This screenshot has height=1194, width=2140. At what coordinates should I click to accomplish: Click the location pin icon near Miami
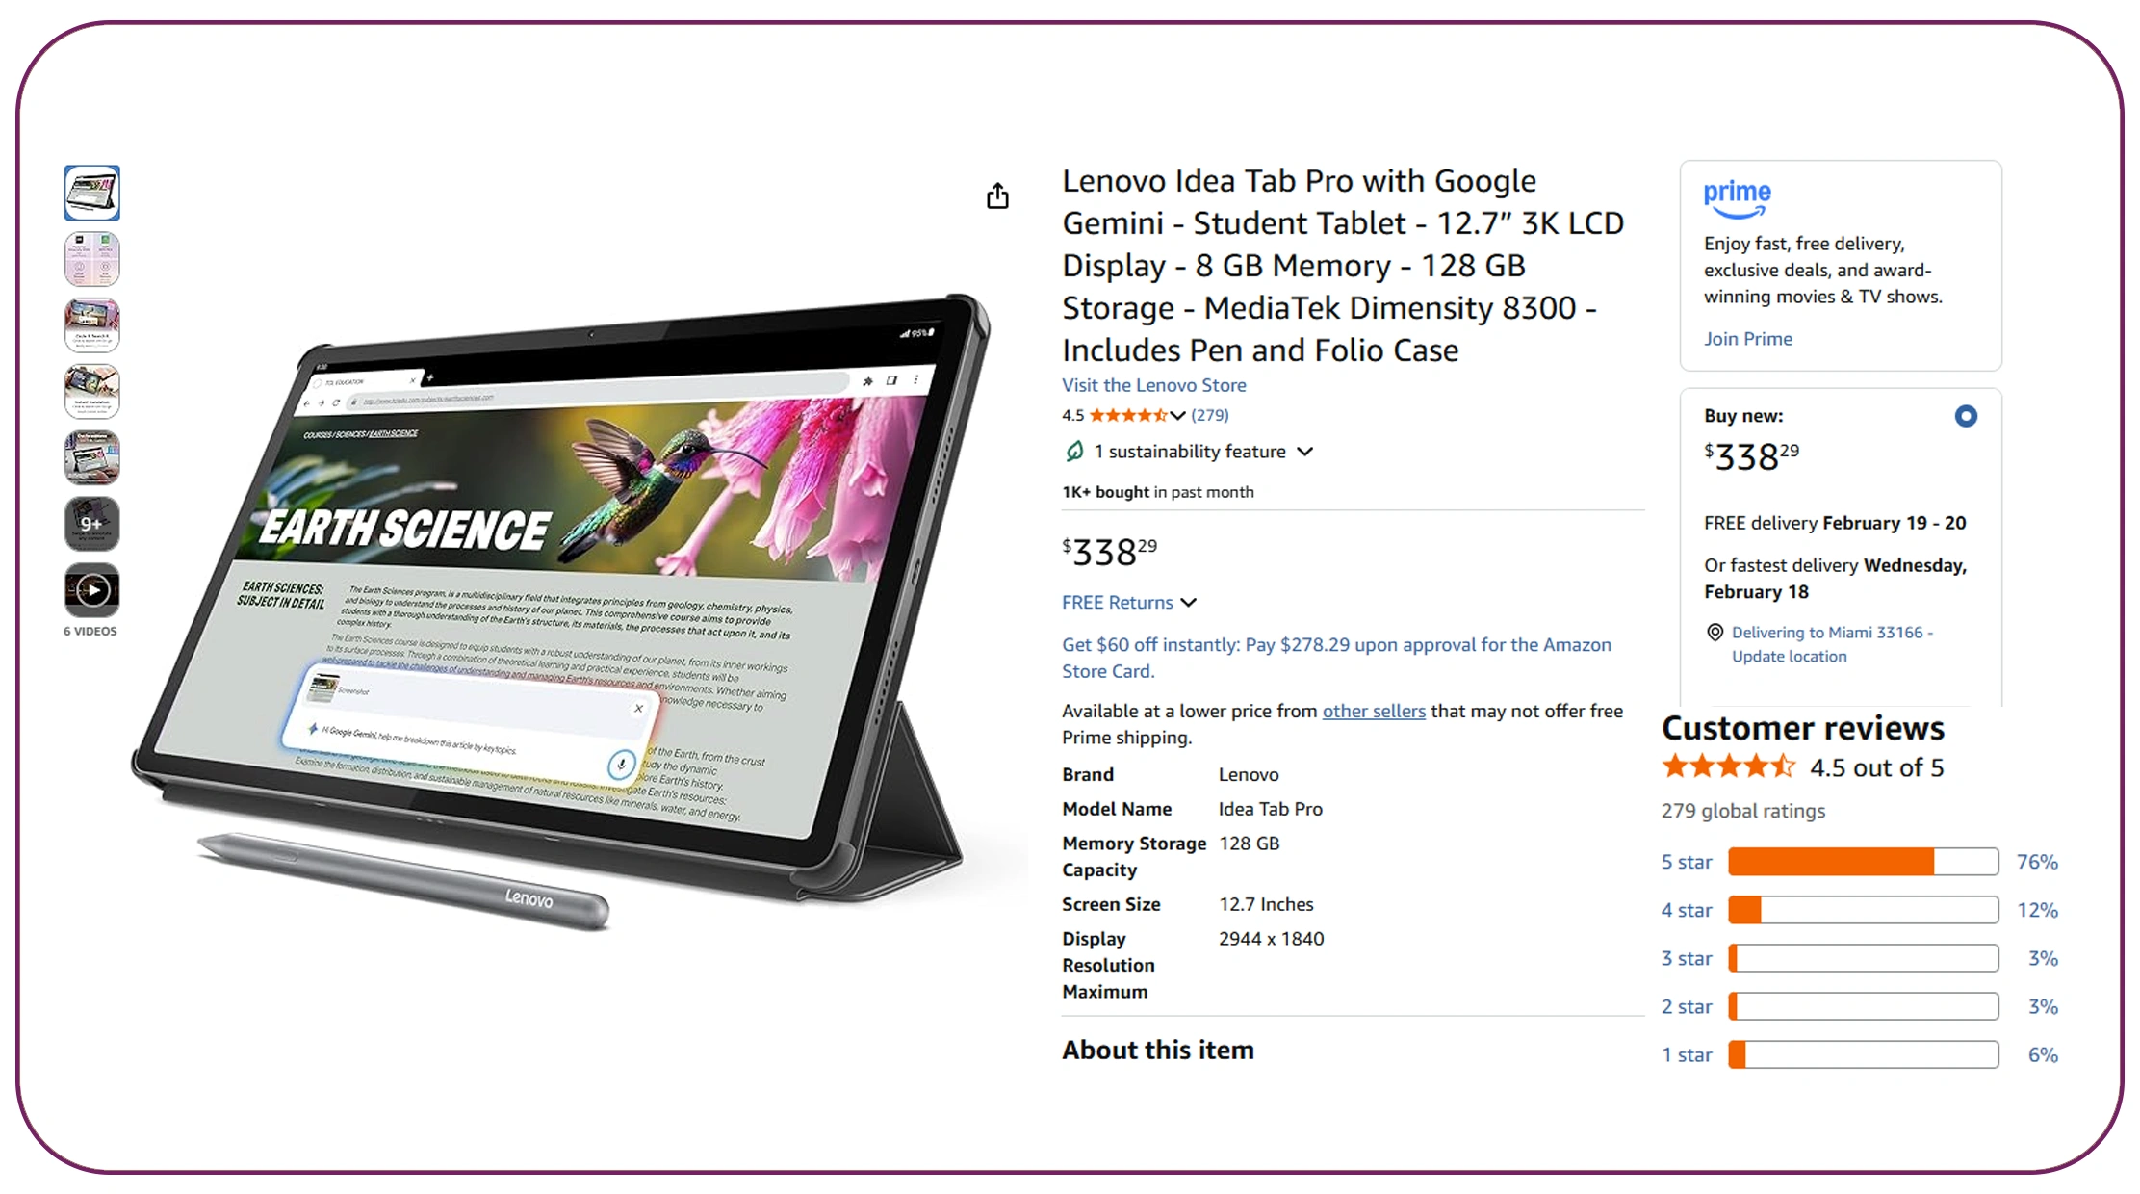tap(1715, 633)
